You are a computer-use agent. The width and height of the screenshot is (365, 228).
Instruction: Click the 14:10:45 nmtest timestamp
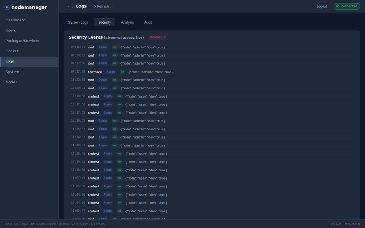click(78, 154)
